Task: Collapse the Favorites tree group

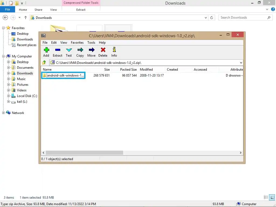Action: 3,28
